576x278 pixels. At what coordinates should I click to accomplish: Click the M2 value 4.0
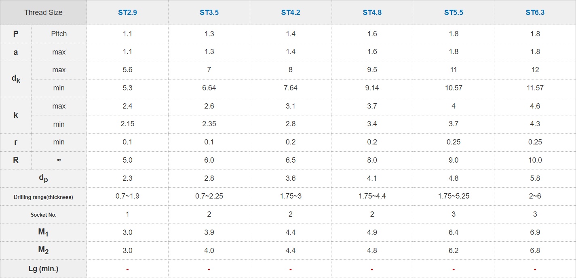click(x=209, y=251)
